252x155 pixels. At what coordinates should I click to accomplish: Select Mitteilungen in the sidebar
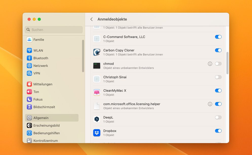[x=52, y=84]
